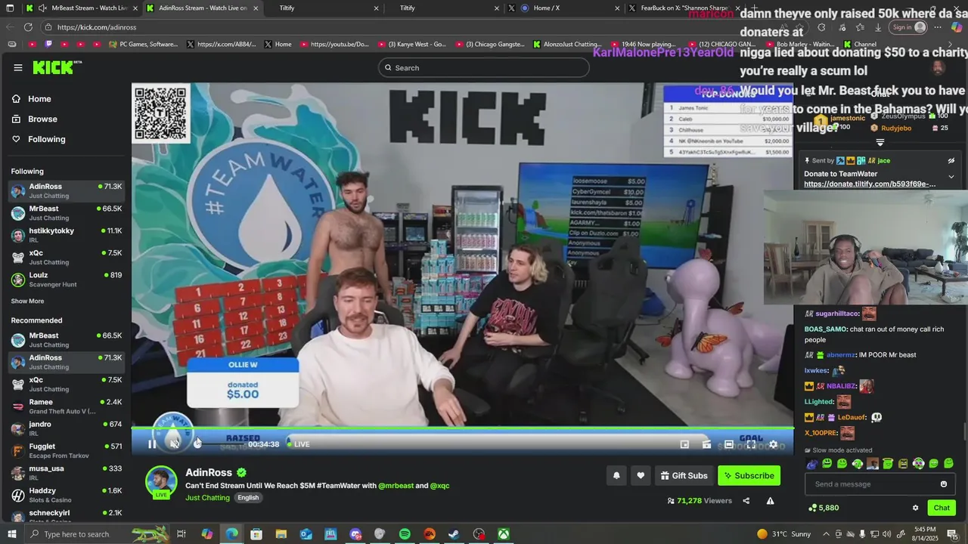Select hstikkytokky in the Following list
This screenshot has height=544, width=968.
pyautogui.click(x=67, y=235)
